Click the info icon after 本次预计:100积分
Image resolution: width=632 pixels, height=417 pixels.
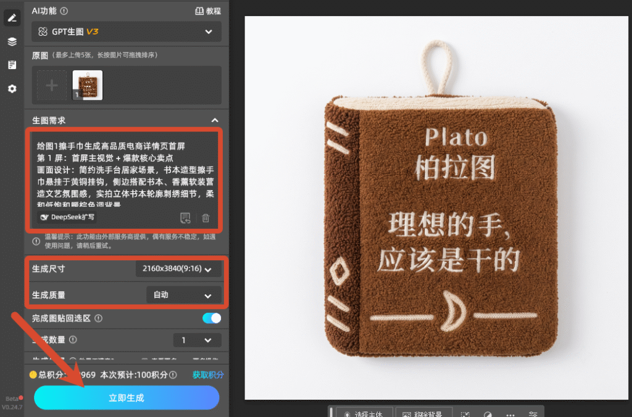(173, 374)
